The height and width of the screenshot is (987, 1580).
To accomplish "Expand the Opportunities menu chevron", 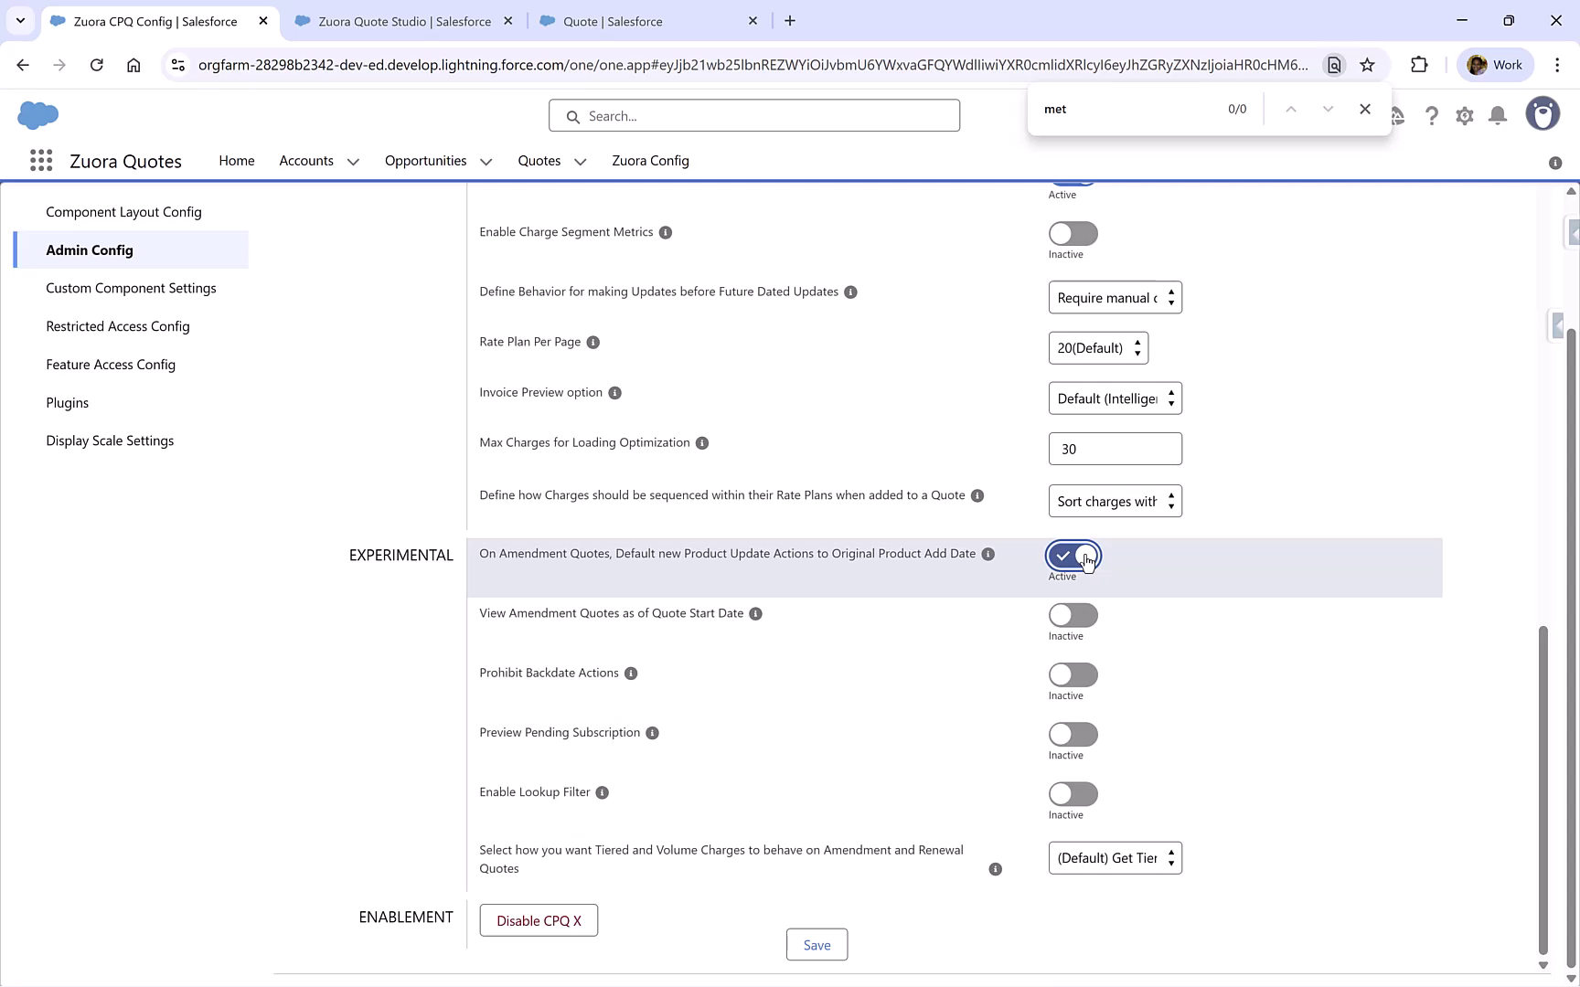I will coord(486,161).
